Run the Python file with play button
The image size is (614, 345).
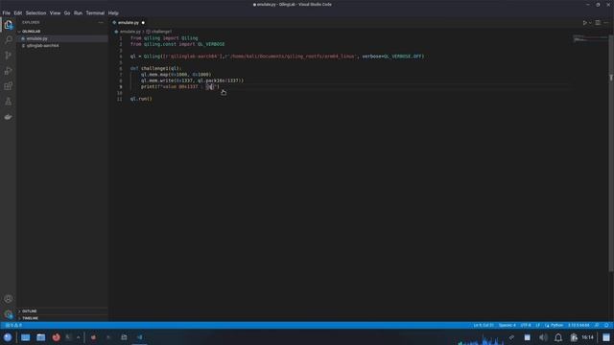(584, 23)
